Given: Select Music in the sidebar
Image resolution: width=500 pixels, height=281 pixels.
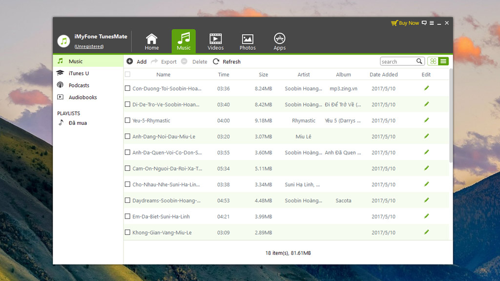Looking at the screenshot, I should [x=88, y=61].
